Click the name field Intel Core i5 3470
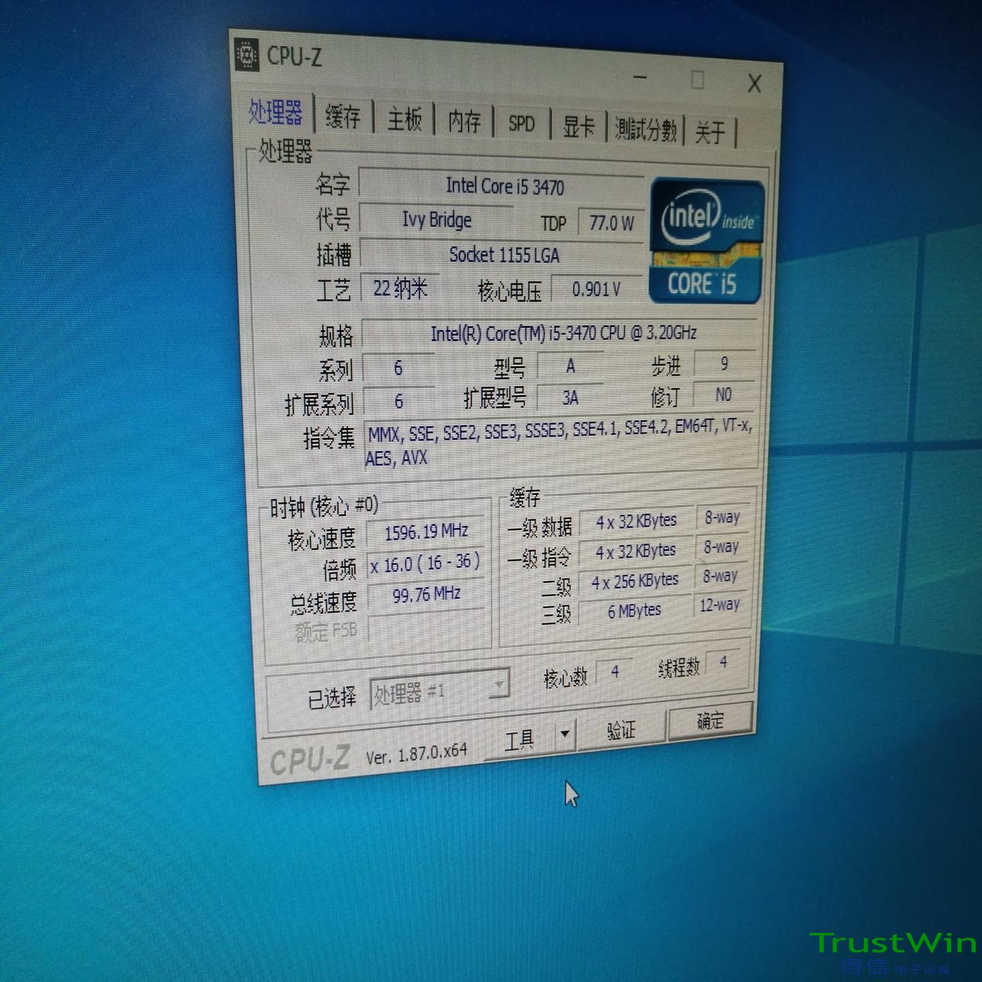982x982 pixels. (502, 185)
